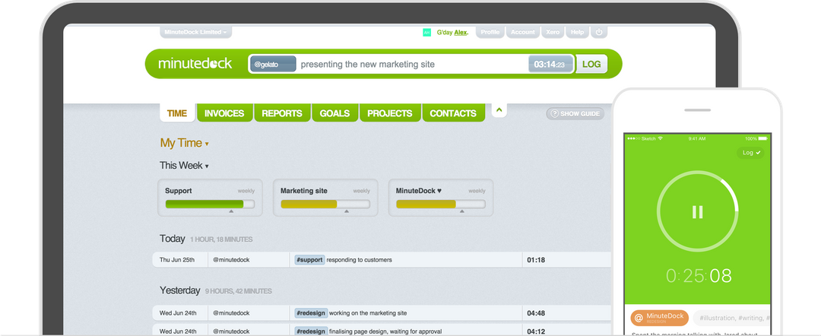Click the Show Guide question icon

coord(554,113)
